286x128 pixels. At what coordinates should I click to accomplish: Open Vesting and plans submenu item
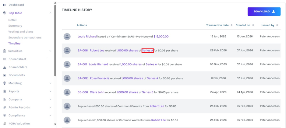click(21, 31)
